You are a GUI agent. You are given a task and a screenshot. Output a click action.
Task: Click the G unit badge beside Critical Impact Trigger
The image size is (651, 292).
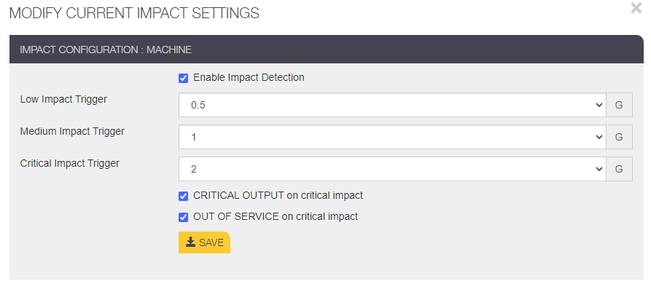tap(619, 169)
